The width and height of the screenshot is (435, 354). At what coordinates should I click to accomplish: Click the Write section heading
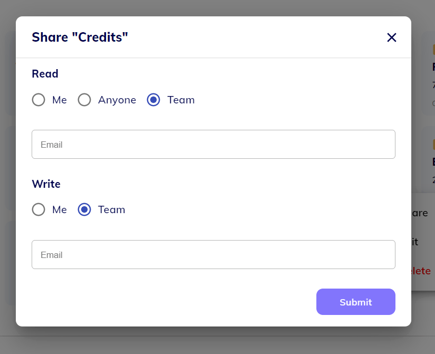coord(46,184)
